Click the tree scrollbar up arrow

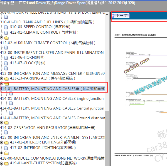coord(107,14)
